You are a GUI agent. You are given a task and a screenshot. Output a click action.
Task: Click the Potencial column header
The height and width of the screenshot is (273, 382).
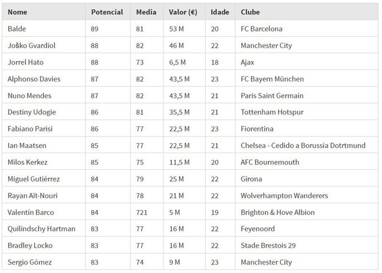[107, 12]
